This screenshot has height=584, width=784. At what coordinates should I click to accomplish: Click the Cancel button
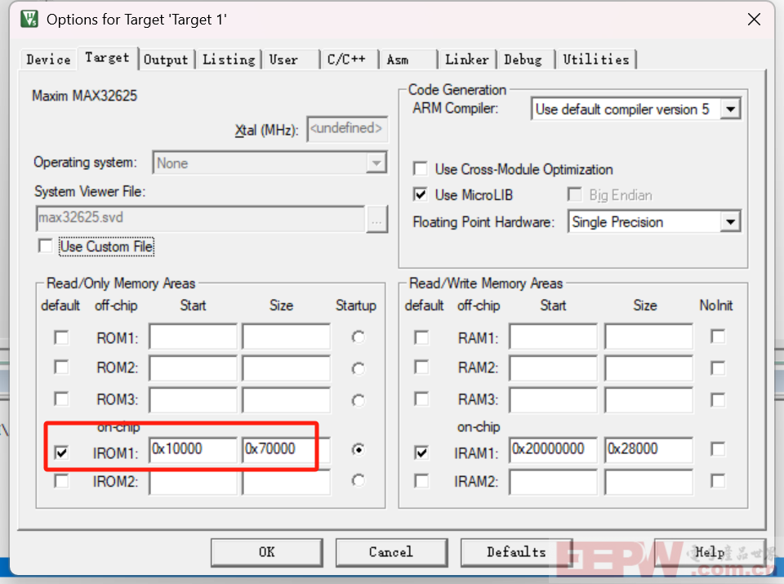(391, 552)
